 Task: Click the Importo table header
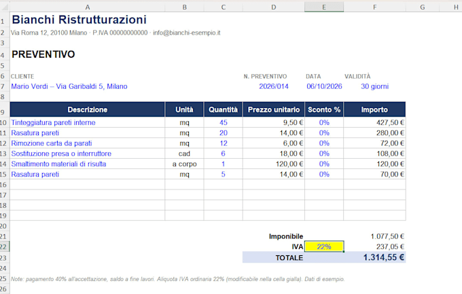[x=374, y=109]
